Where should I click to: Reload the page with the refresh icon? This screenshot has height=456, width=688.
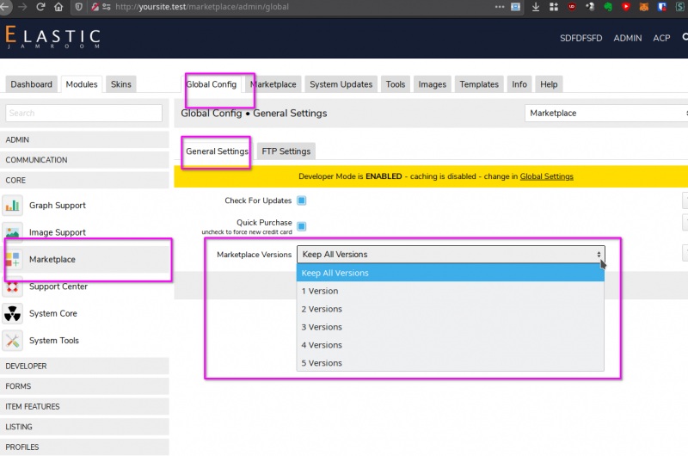click(x=40, y=7)
